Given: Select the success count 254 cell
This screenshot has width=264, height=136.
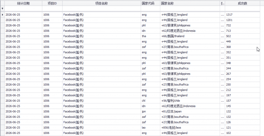Looking at the screenshot, I should (x=242, y=79).
